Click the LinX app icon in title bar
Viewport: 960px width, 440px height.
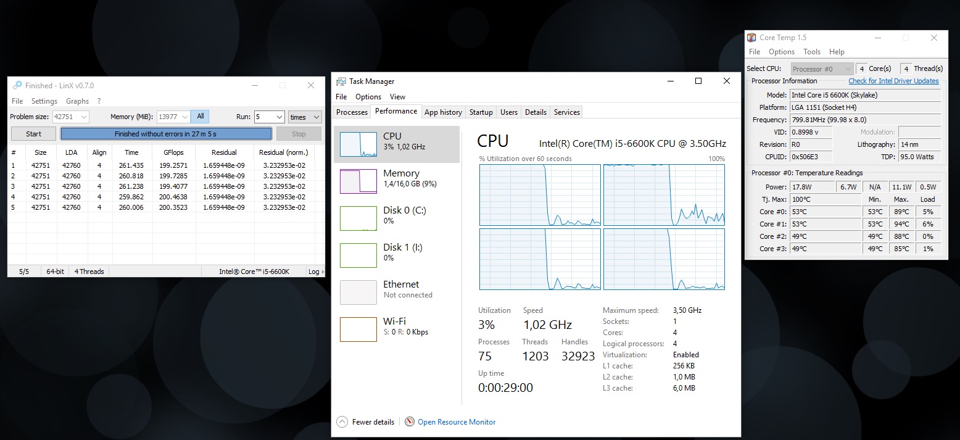click(17, 85)
